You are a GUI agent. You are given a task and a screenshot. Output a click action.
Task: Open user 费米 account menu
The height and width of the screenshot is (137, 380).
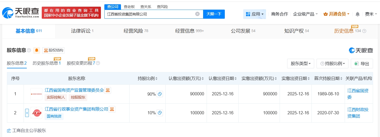(371, 14)
